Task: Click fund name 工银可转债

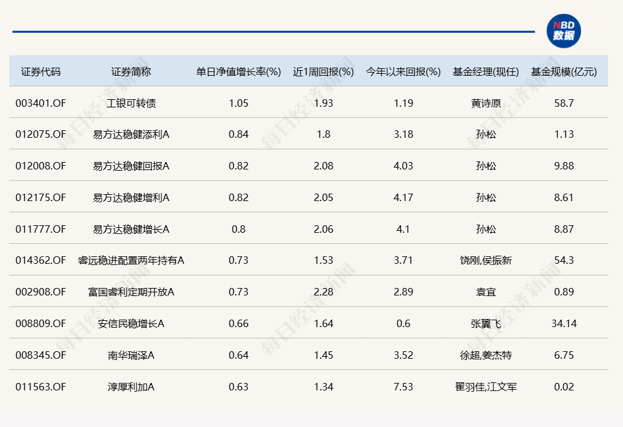Action: pos(131,104)
